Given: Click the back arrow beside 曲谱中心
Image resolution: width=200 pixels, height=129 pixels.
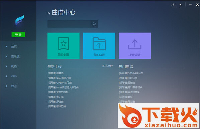Looking at the screenshot, I should [48, 13].
